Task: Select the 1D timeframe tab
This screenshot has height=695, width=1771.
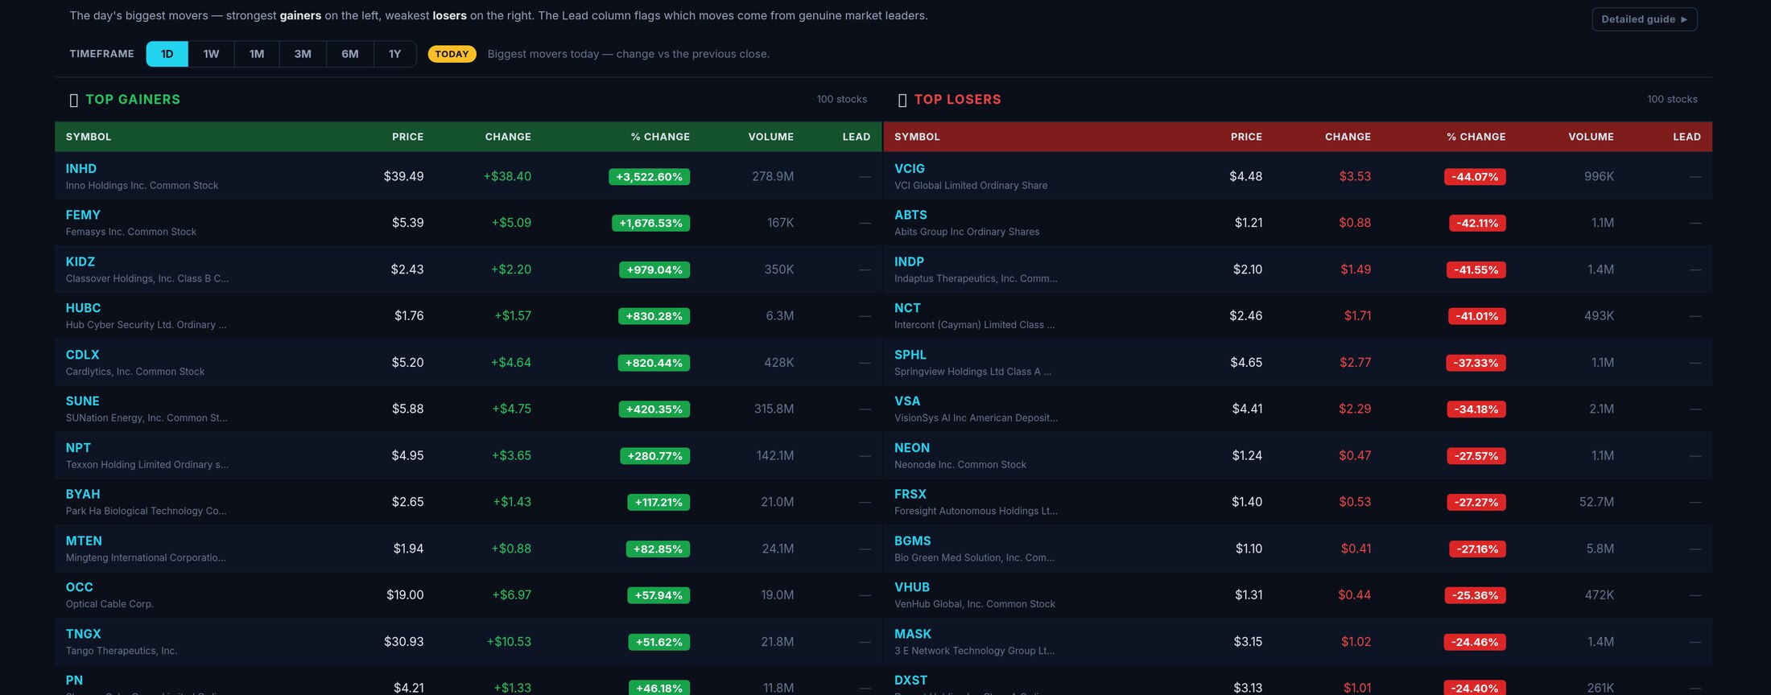Action: coord(167,54)
